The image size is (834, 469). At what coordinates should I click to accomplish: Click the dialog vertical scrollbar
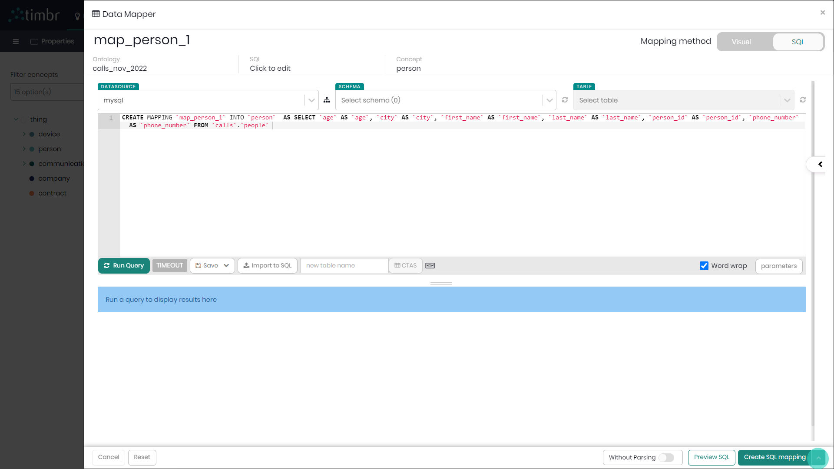[x=813, y=254]
